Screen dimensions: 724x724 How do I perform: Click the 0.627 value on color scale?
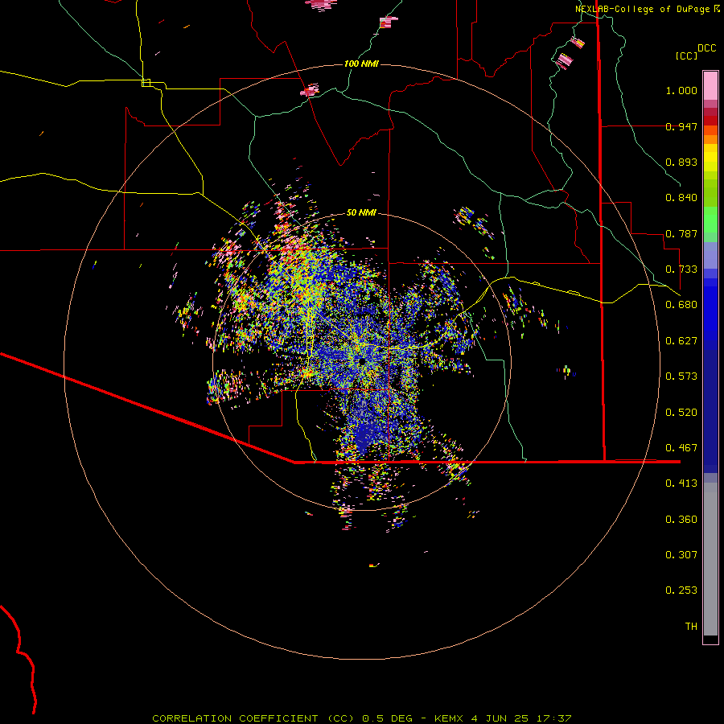[681, 341]
